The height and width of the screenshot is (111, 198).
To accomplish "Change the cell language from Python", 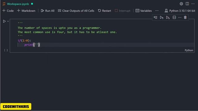I will point(189,50).
